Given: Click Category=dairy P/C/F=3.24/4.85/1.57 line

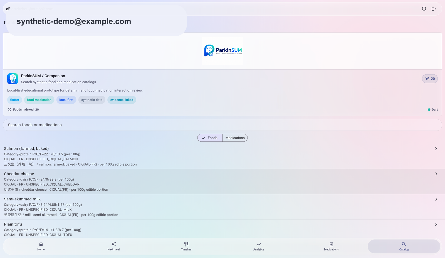Looking at the screenshot, I should [x=43, y=205].
